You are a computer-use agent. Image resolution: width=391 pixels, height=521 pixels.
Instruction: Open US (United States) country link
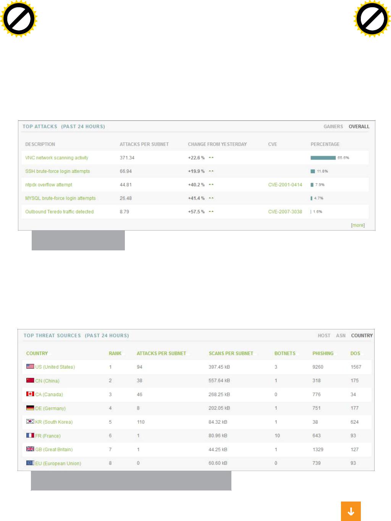click(55, 367)
